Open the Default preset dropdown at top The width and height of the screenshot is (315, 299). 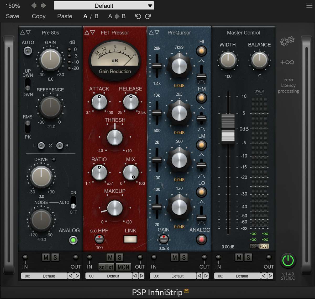tap(104, 6)
